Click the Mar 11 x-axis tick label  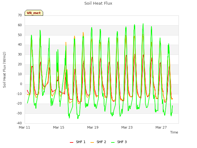coord(24,127)
